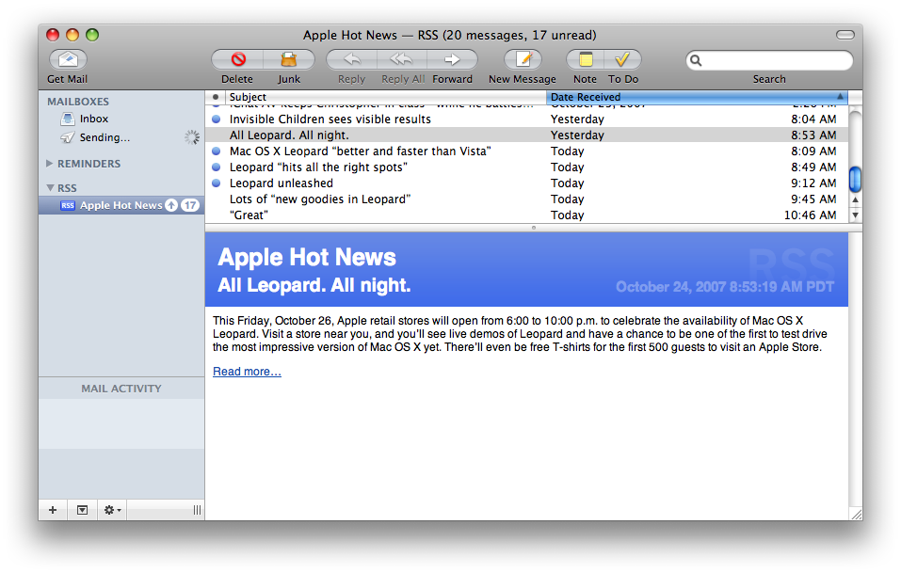Click the window resize corner grip
The image size is (901, 573).
click(856, 514)
